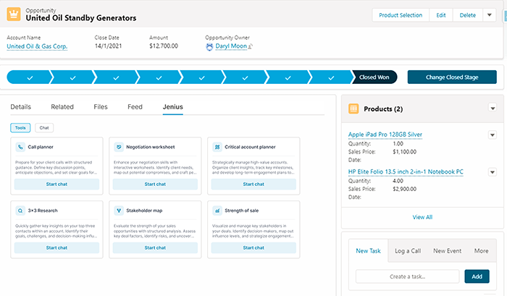Open more actions dropdown next to Delete

click(x=490, y=15)
